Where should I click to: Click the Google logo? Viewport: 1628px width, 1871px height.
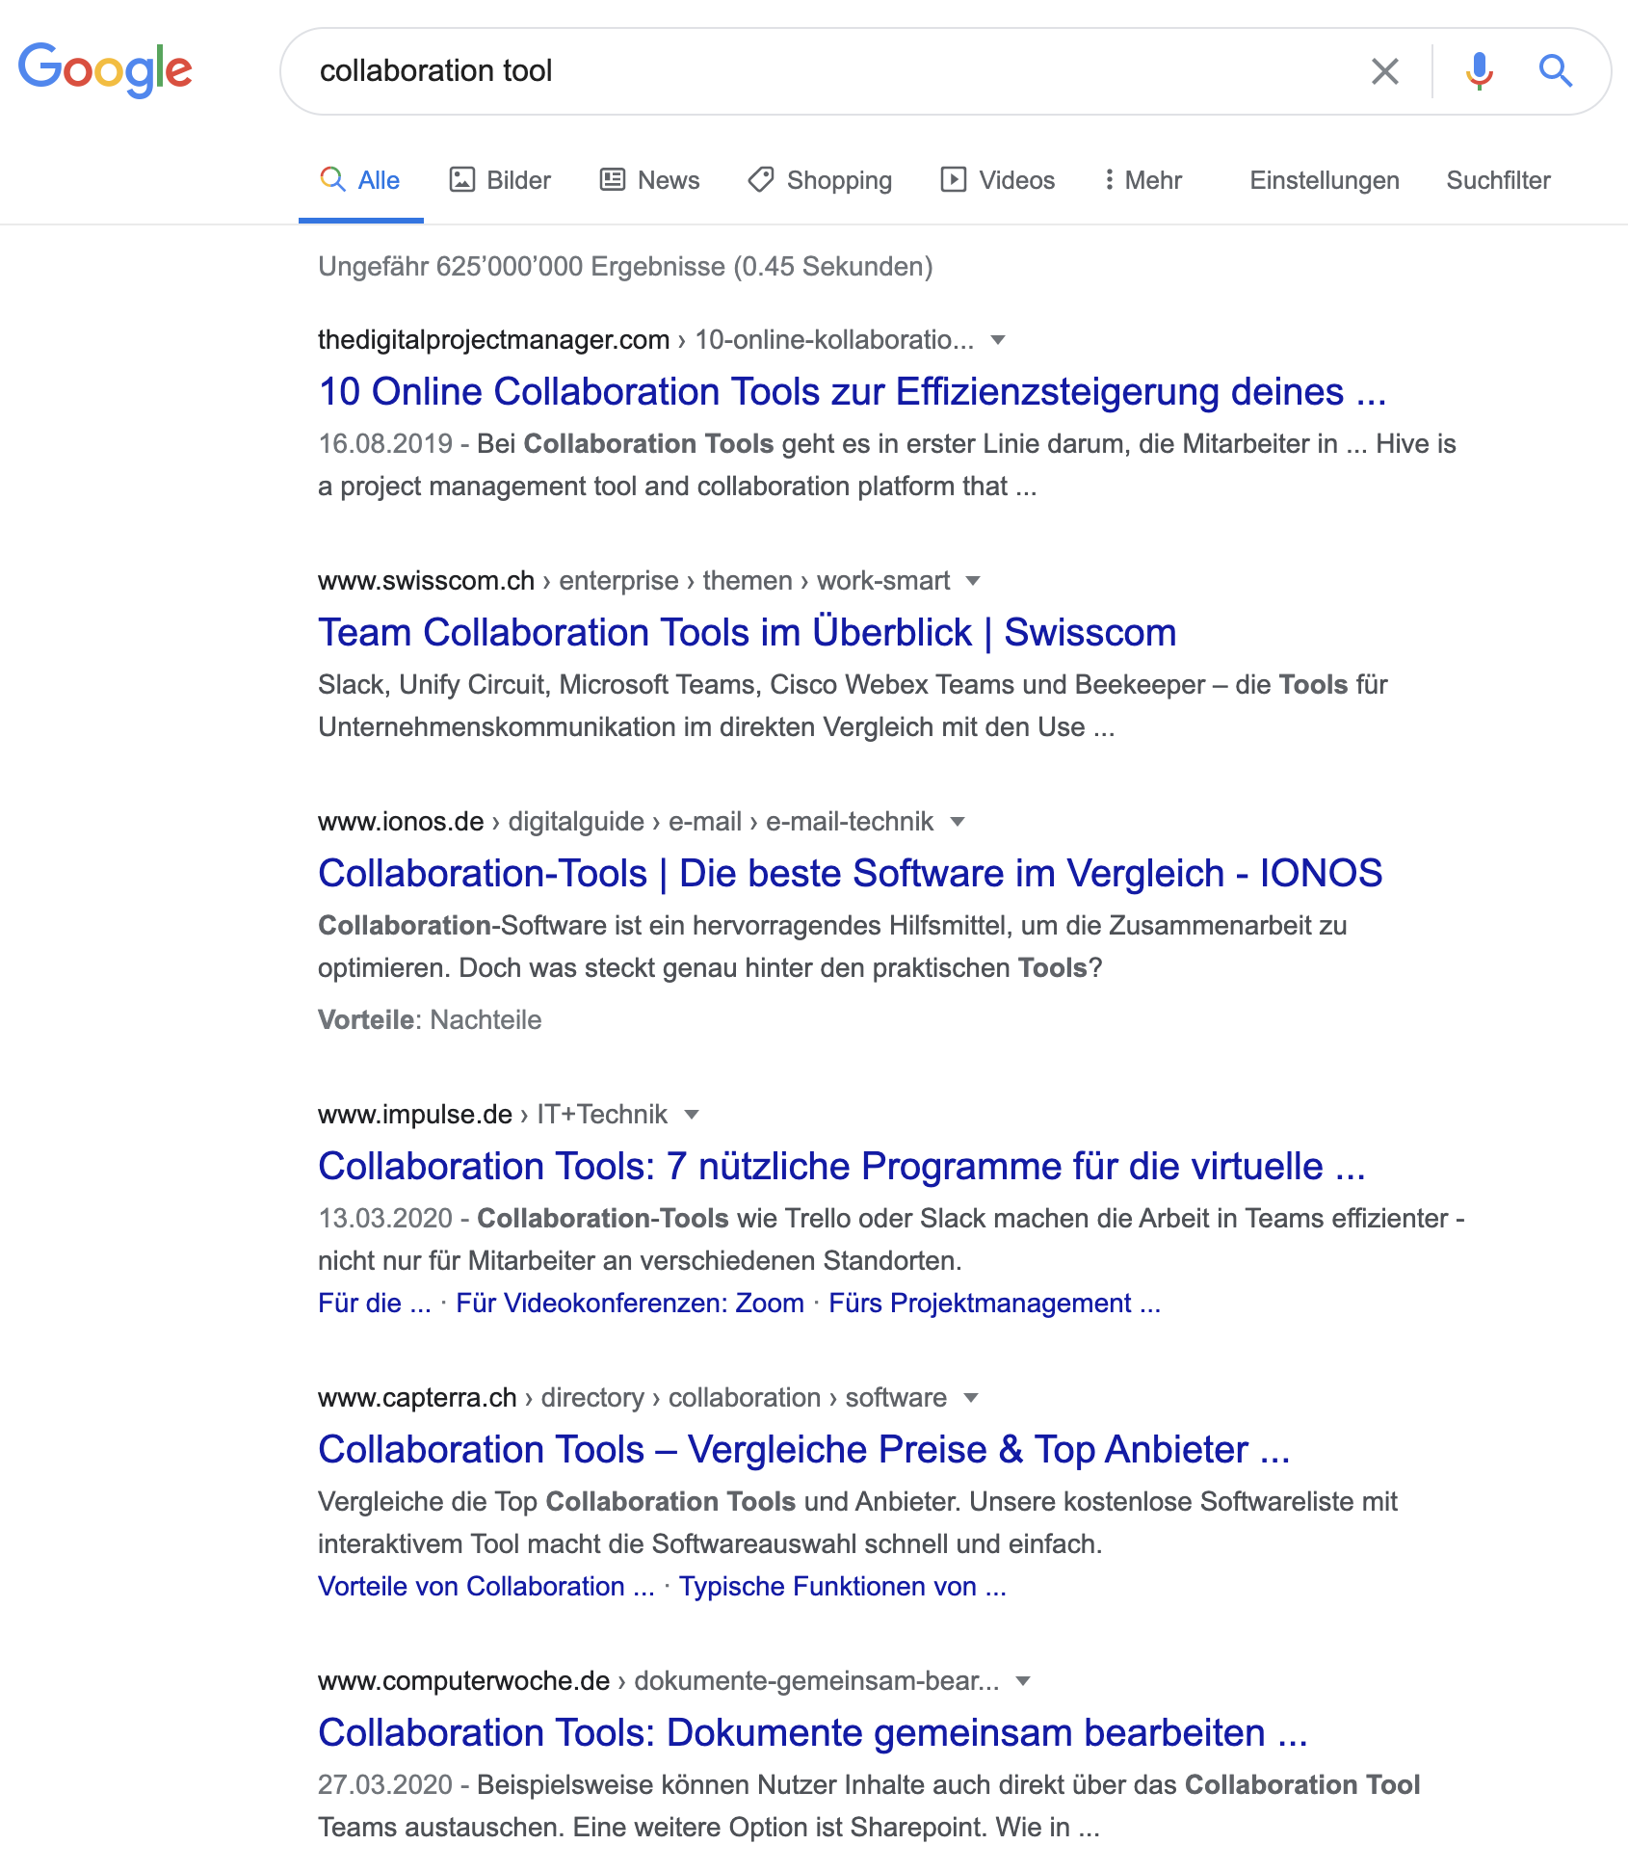pyautogui.click(x=105, y=70)
